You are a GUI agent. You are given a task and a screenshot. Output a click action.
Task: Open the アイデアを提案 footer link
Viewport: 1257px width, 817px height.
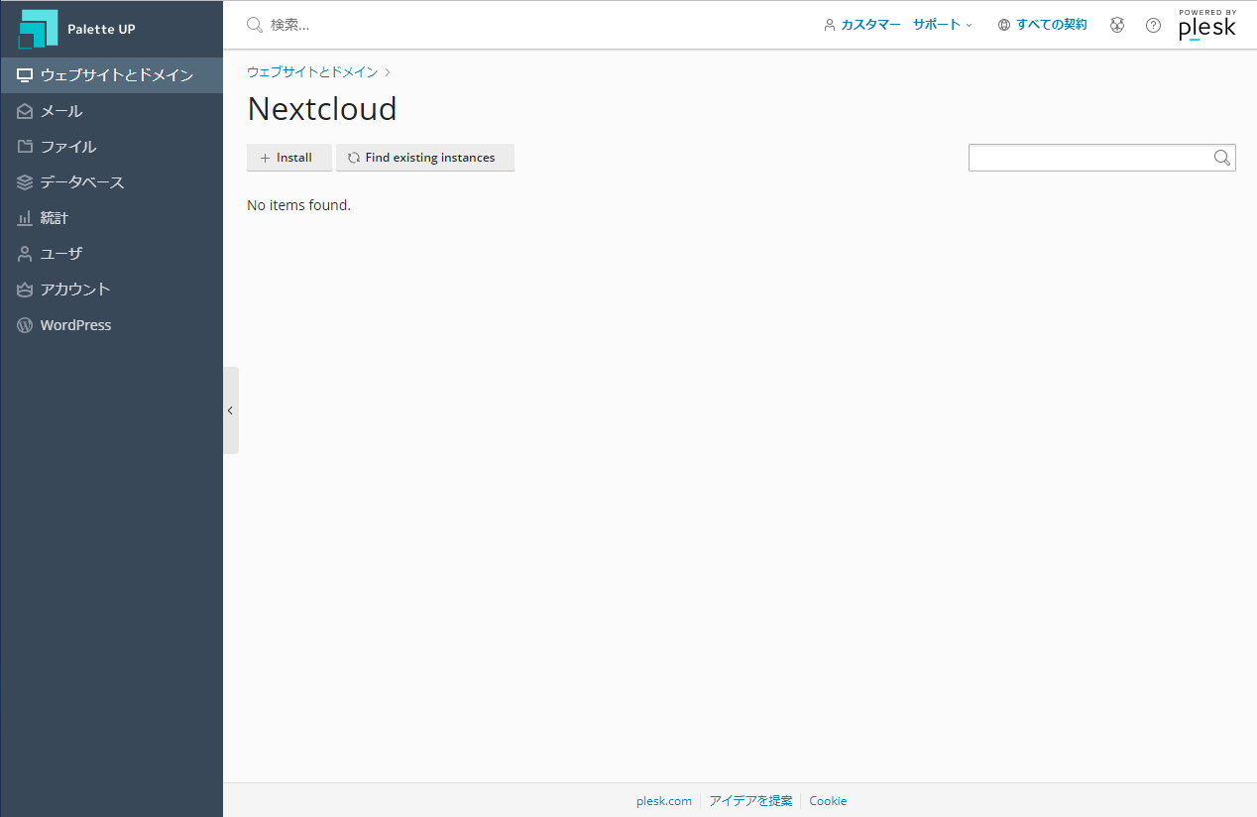[x=750, y=801]
